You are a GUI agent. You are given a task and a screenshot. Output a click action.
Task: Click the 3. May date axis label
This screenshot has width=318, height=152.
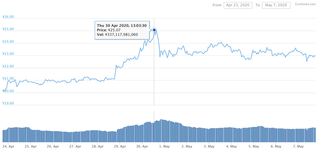(x=209, y=146)
